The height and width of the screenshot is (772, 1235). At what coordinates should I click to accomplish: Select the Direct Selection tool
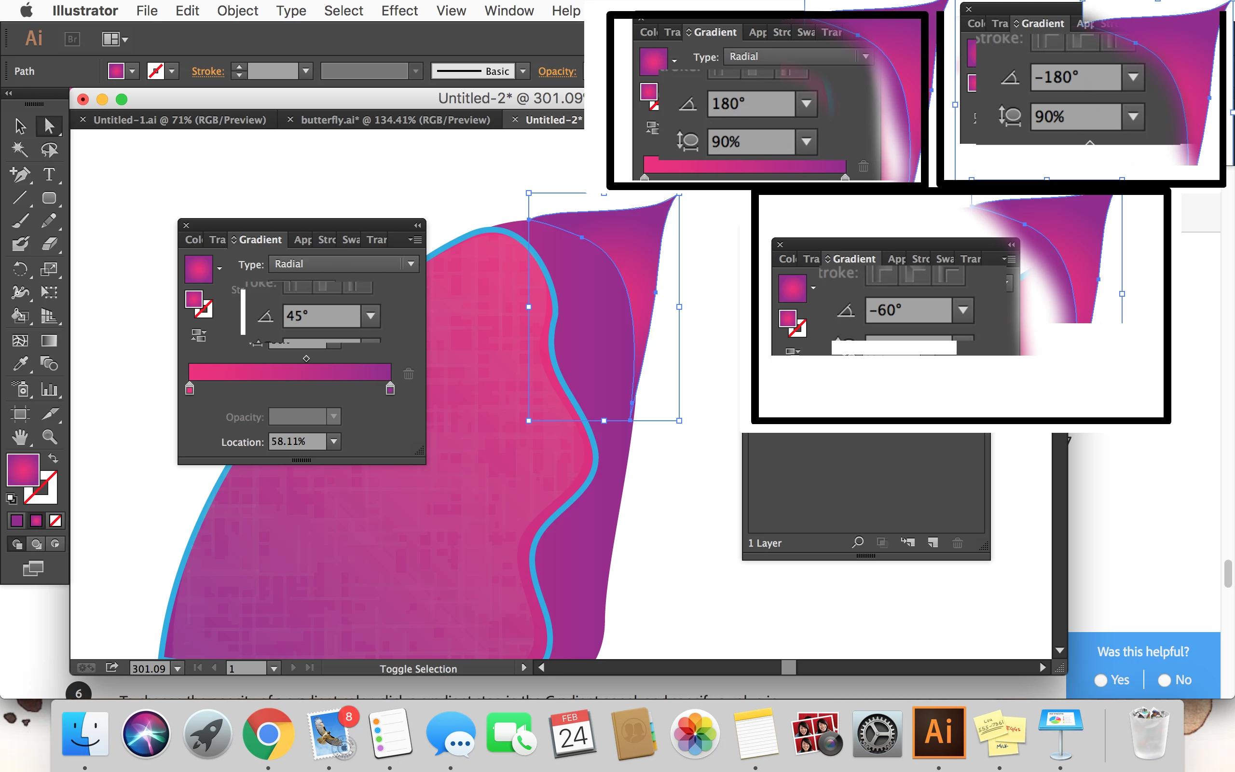49,125
